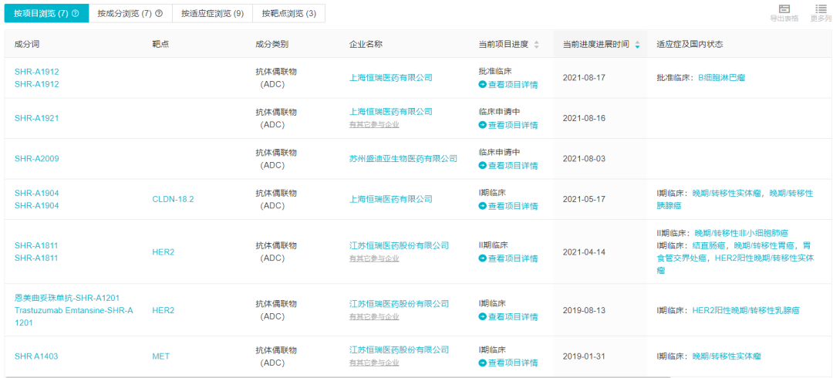This screenshot has width=833, height=378.
Task: Open B细胞淋巴瘤 indication link
Action: [721, 78]
